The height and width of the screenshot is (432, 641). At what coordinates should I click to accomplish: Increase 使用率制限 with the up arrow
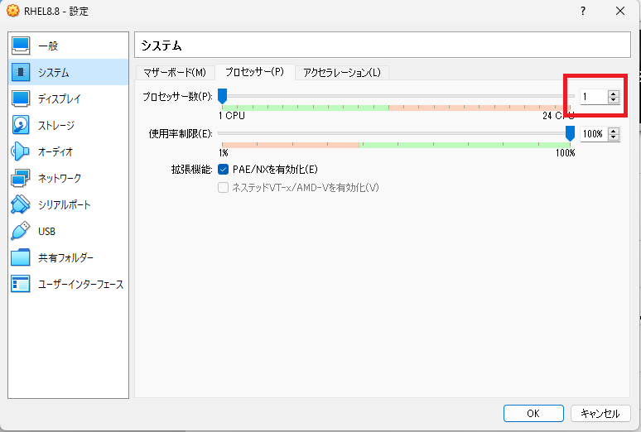click(613, 131)
